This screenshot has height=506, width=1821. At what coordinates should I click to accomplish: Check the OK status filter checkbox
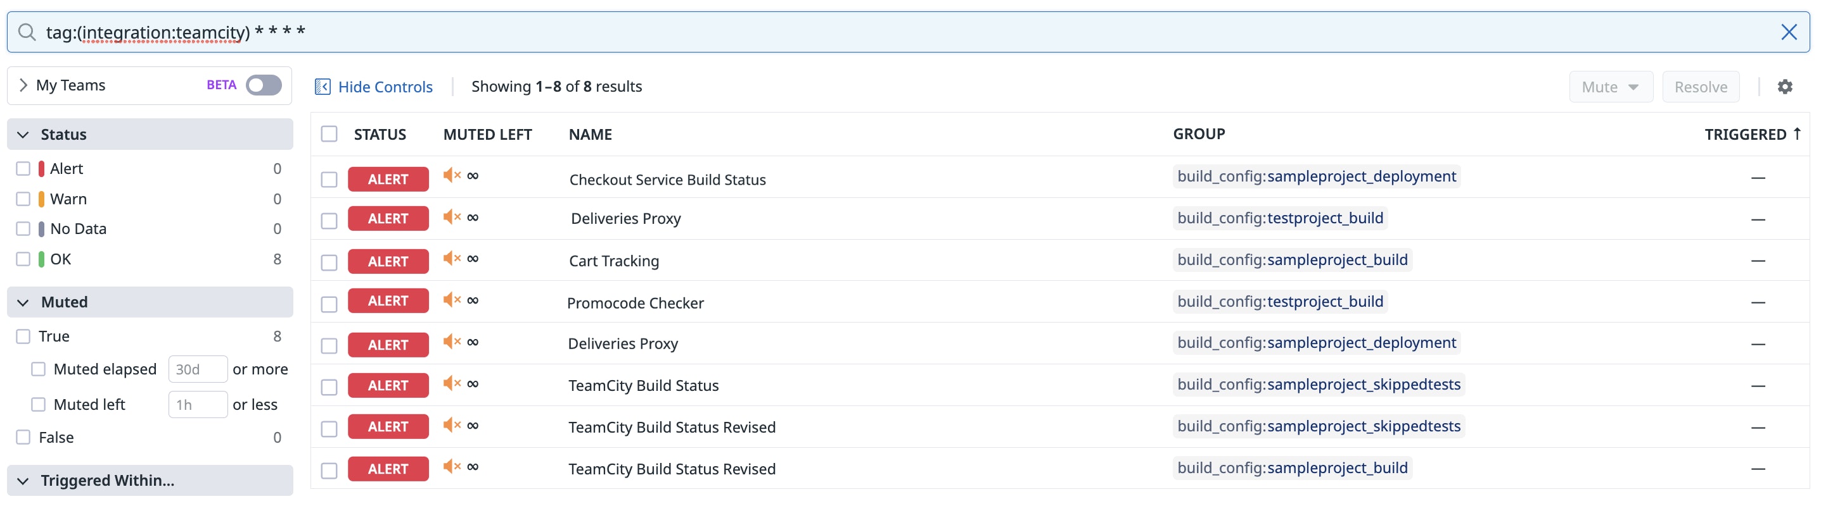coord(23,259)
